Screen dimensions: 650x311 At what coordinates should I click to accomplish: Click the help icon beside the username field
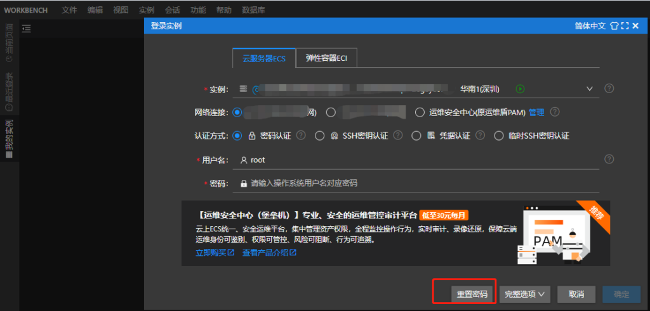tap(609, 159)
